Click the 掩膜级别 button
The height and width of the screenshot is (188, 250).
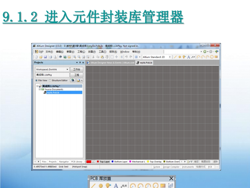tap(206, 162)
